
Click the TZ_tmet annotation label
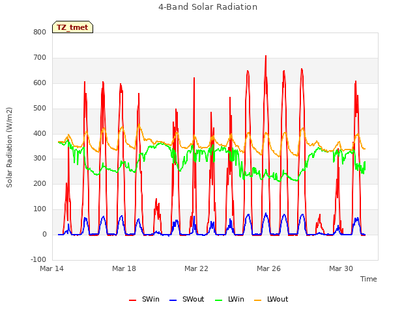click(72, 27)
